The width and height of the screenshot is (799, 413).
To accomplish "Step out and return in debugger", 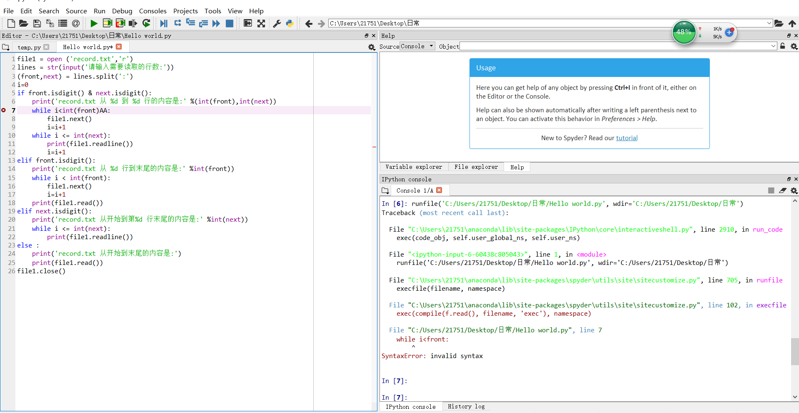I will pos(203,23).
